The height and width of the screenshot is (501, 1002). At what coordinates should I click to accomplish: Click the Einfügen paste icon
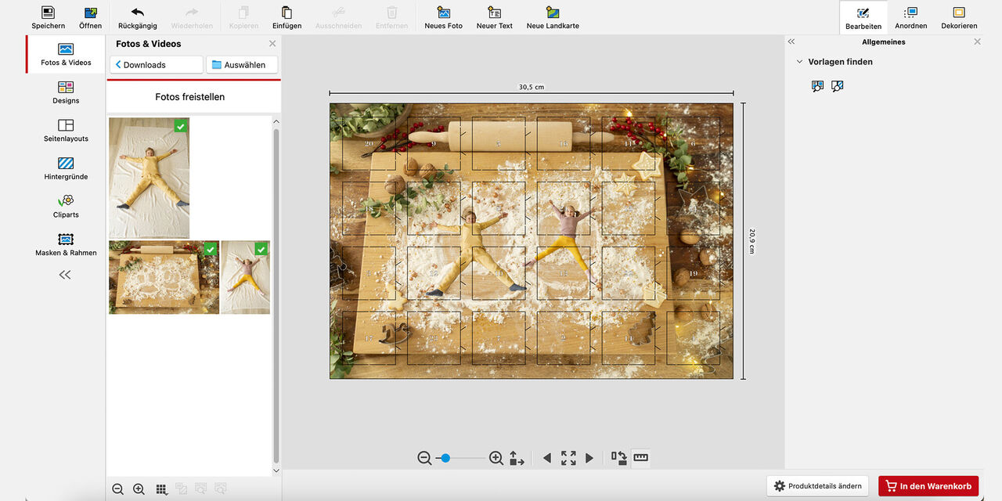[287, 13]
